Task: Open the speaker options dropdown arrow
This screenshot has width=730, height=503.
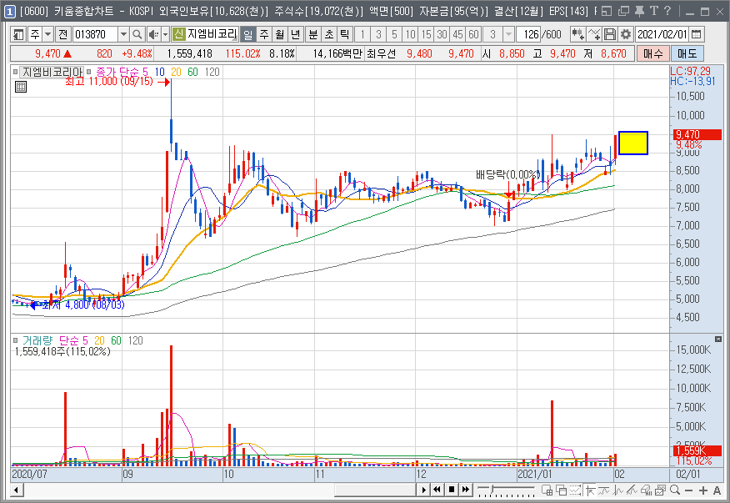Action: point(165,34)
